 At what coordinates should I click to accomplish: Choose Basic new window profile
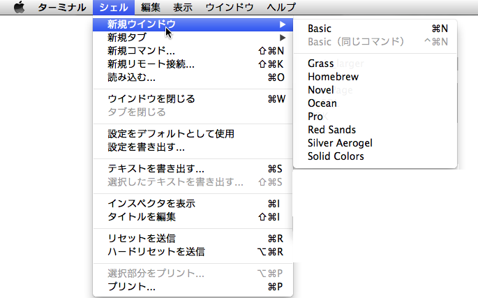click(375, 29)
